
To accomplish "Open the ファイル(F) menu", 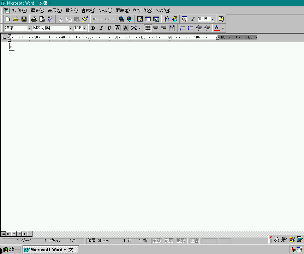I will (19, 11).
